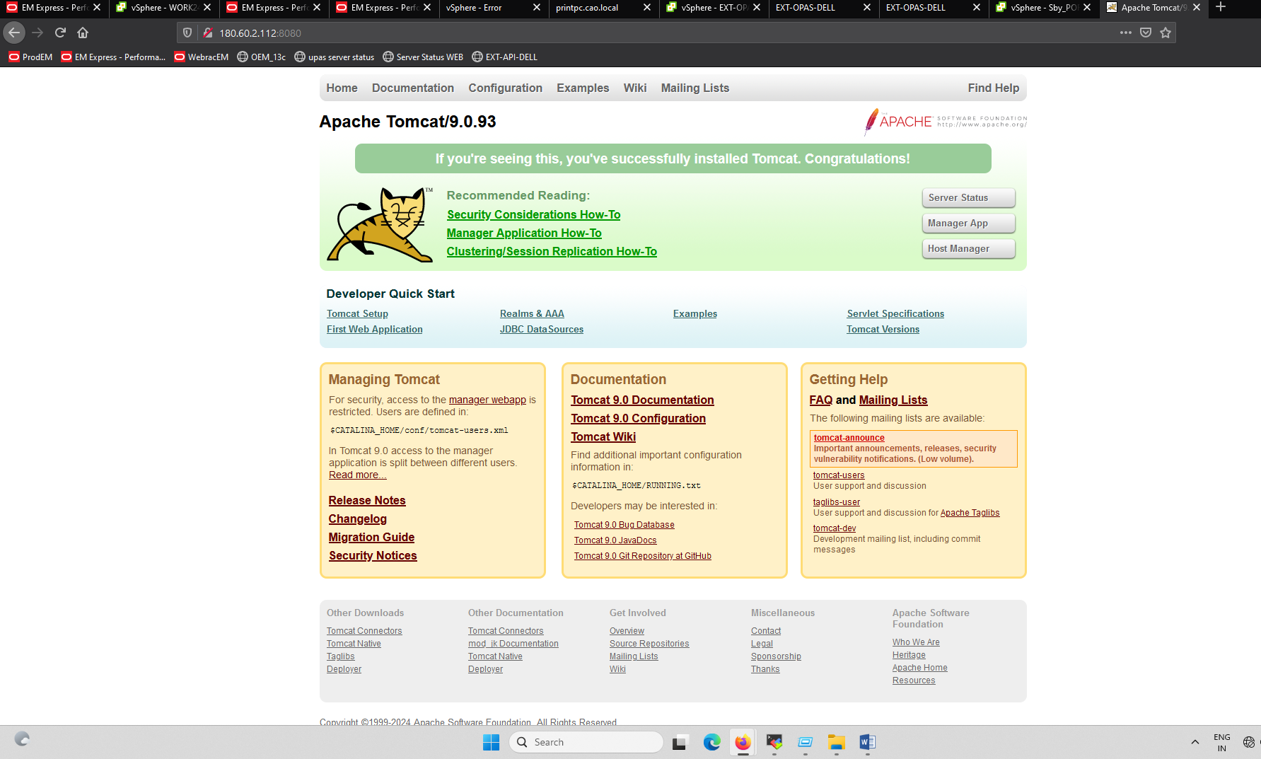Open the page actions three-dots menu
The image size is (1261, 759).
[1125, 33]
